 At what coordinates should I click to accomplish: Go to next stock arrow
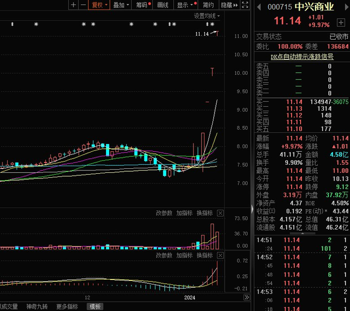coord(347,7)
